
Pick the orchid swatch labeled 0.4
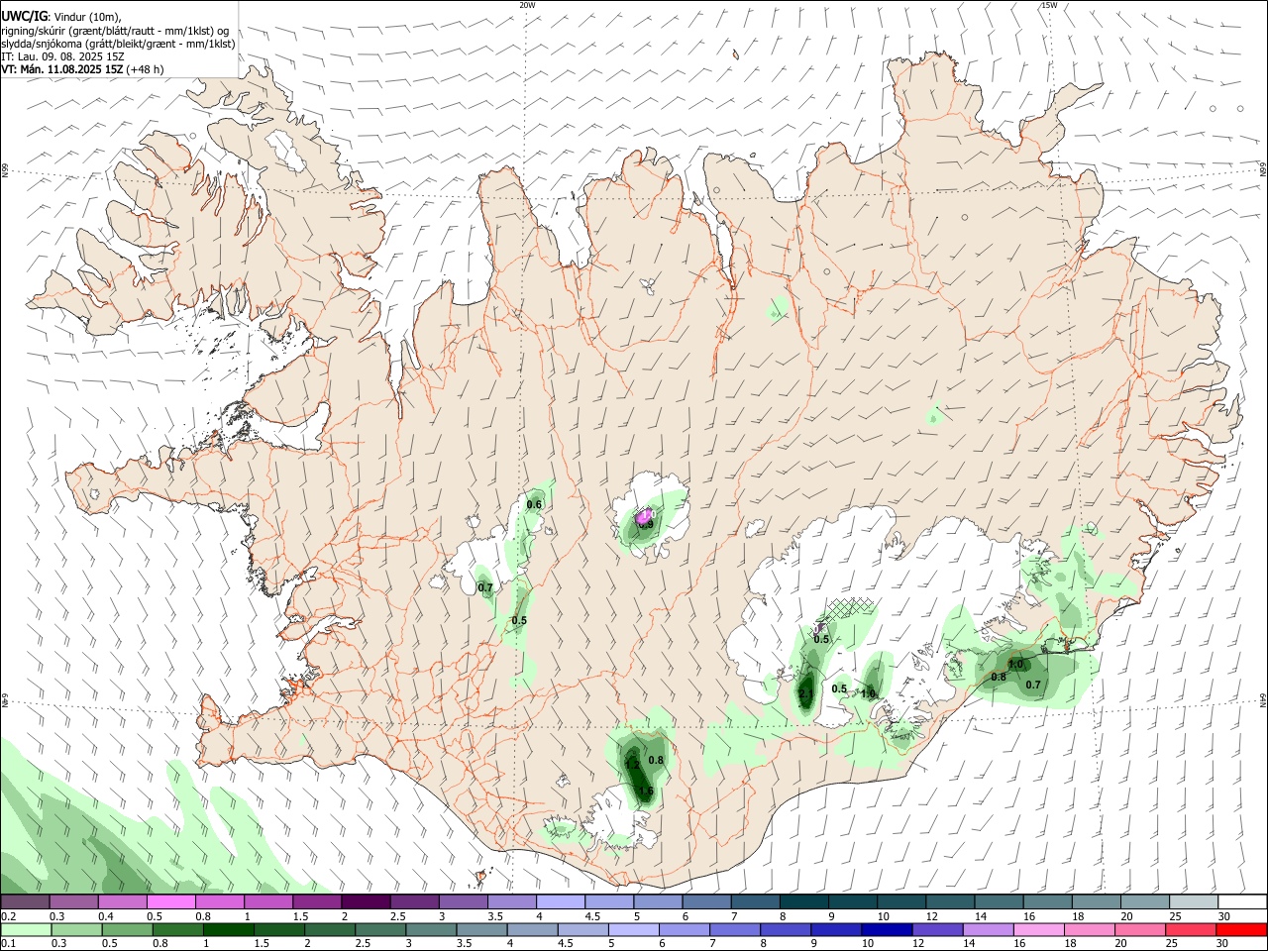click(x=122, y=902)
